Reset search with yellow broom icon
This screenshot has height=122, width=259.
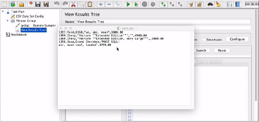tap(219, 4)
